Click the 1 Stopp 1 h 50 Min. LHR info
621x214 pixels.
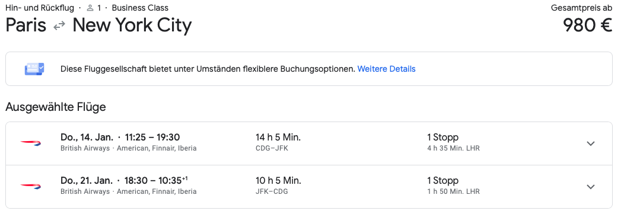click(454, 186)
